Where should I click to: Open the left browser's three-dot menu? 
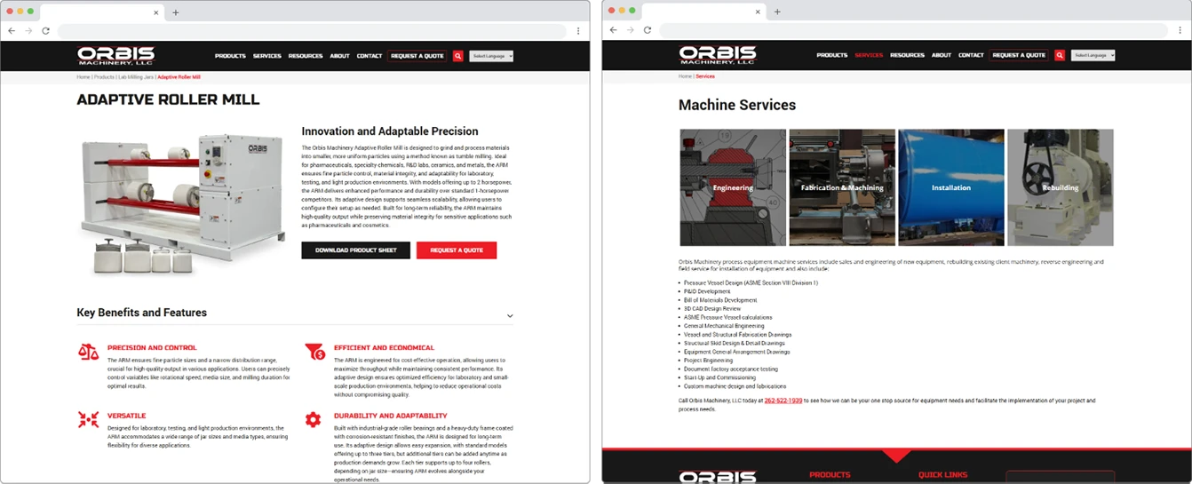pos(578,30)
